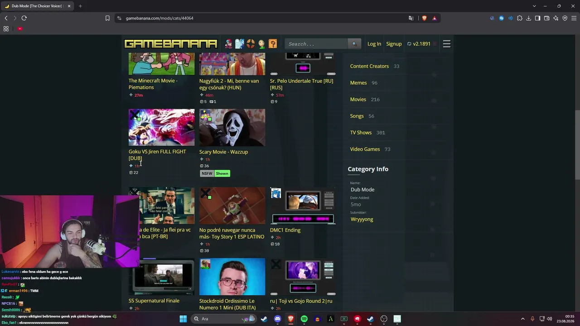Open the Brave browser main menu
Image resolution: width=580 pixels, height=326 pixels.
[574, 18]
